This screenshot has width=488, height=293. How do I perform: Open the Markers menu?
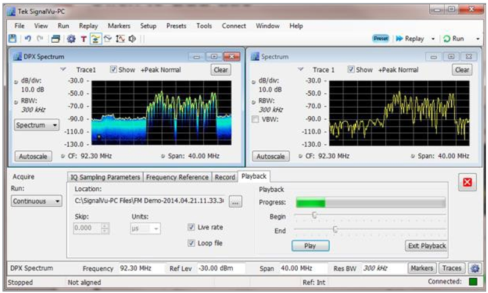coord(119,26)
